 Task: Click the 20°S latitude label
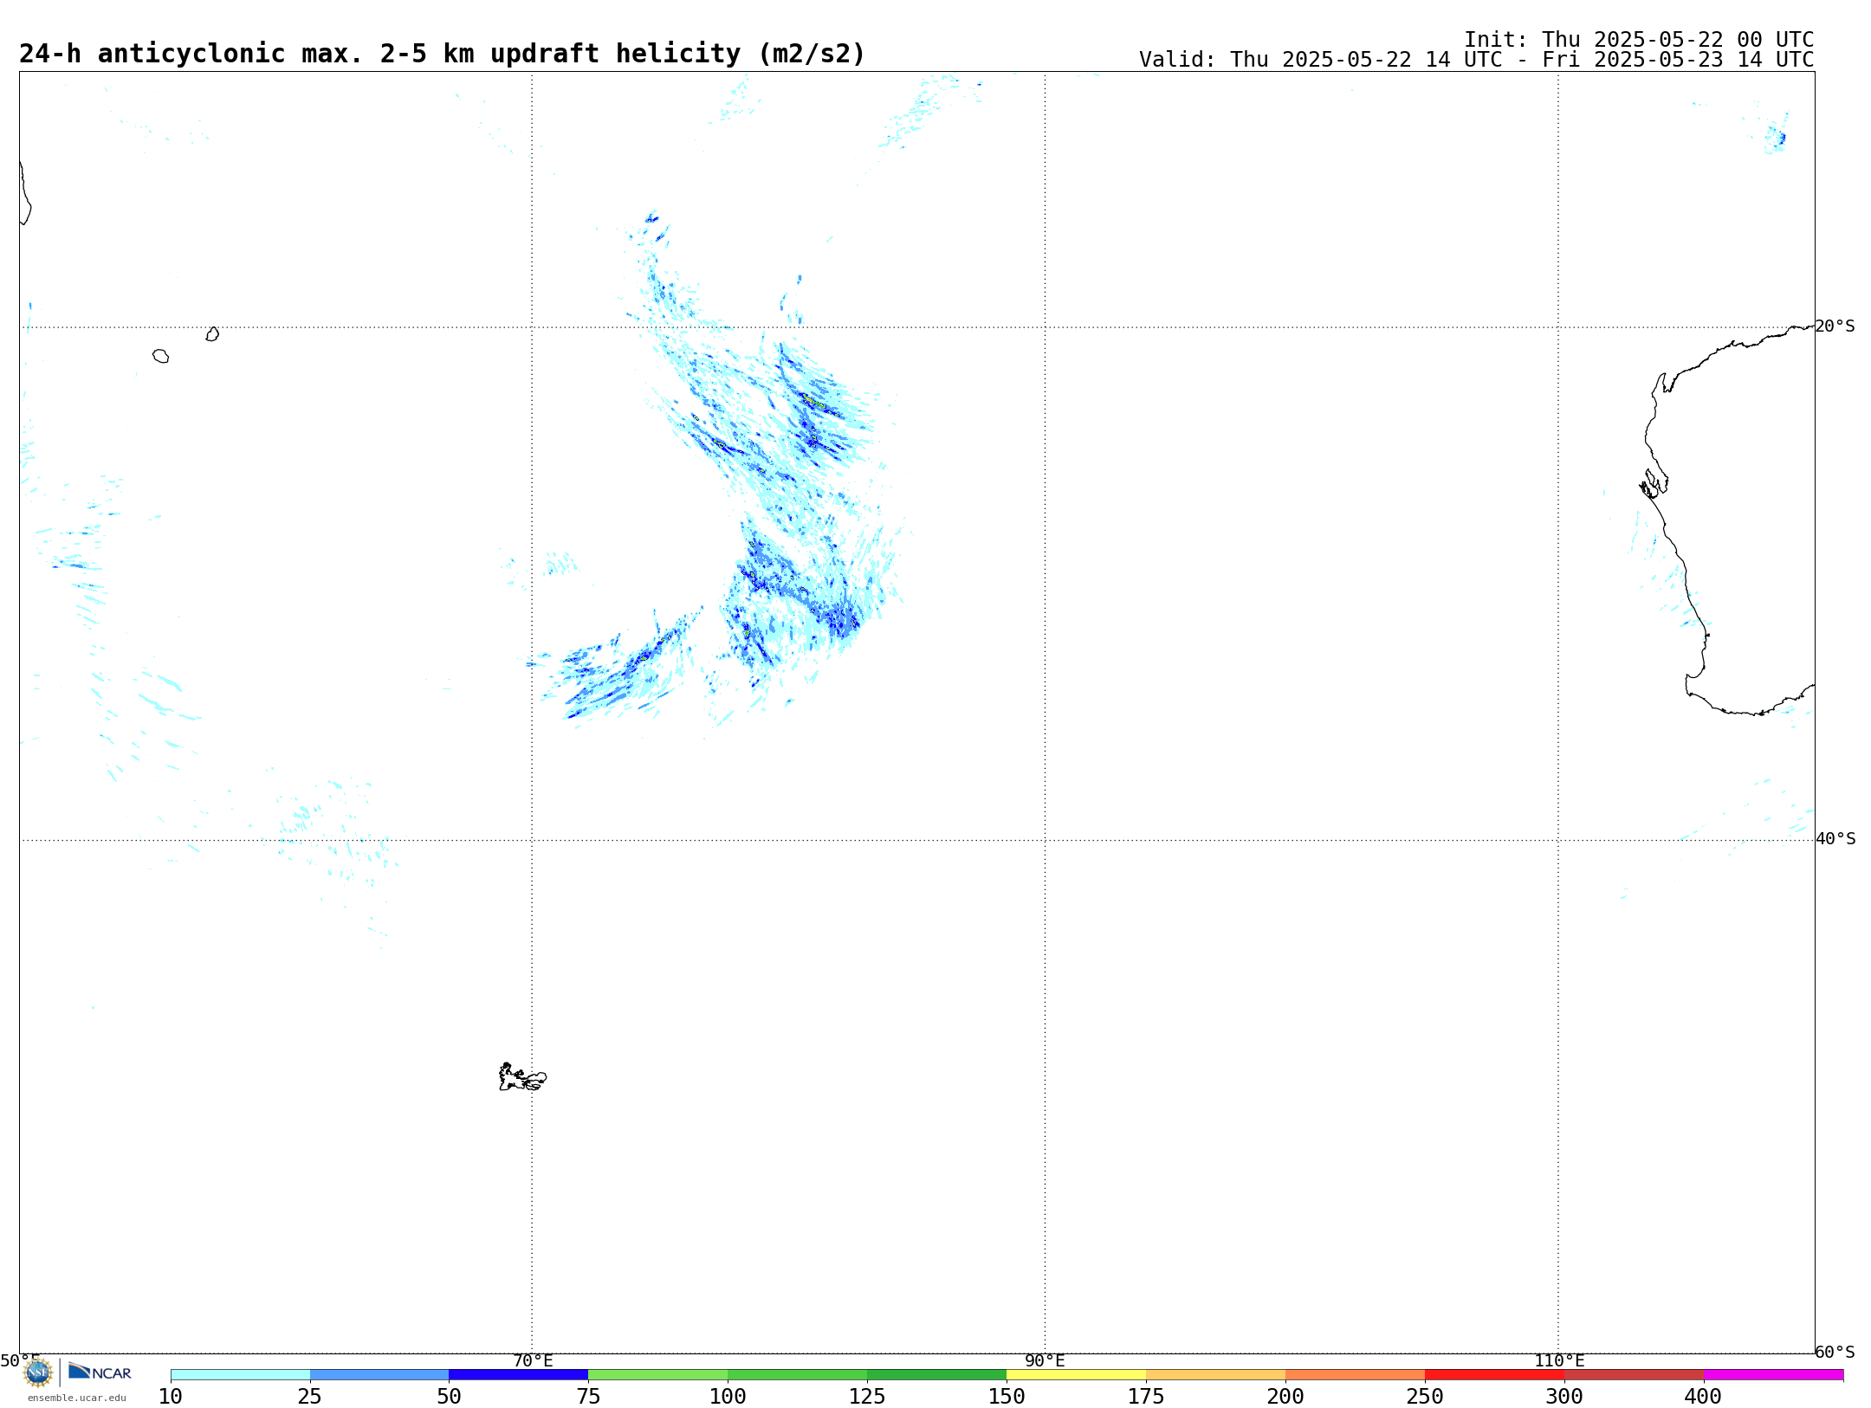coord(1835,326)
